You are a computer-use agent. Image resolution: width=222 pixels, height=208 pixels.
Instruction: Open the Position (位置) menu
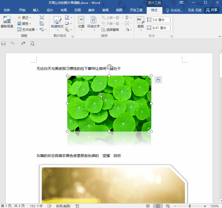pyautogui.click(x=81, y=23)
